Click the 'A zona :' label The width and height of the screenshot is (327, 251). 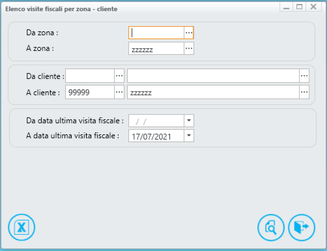40,48
